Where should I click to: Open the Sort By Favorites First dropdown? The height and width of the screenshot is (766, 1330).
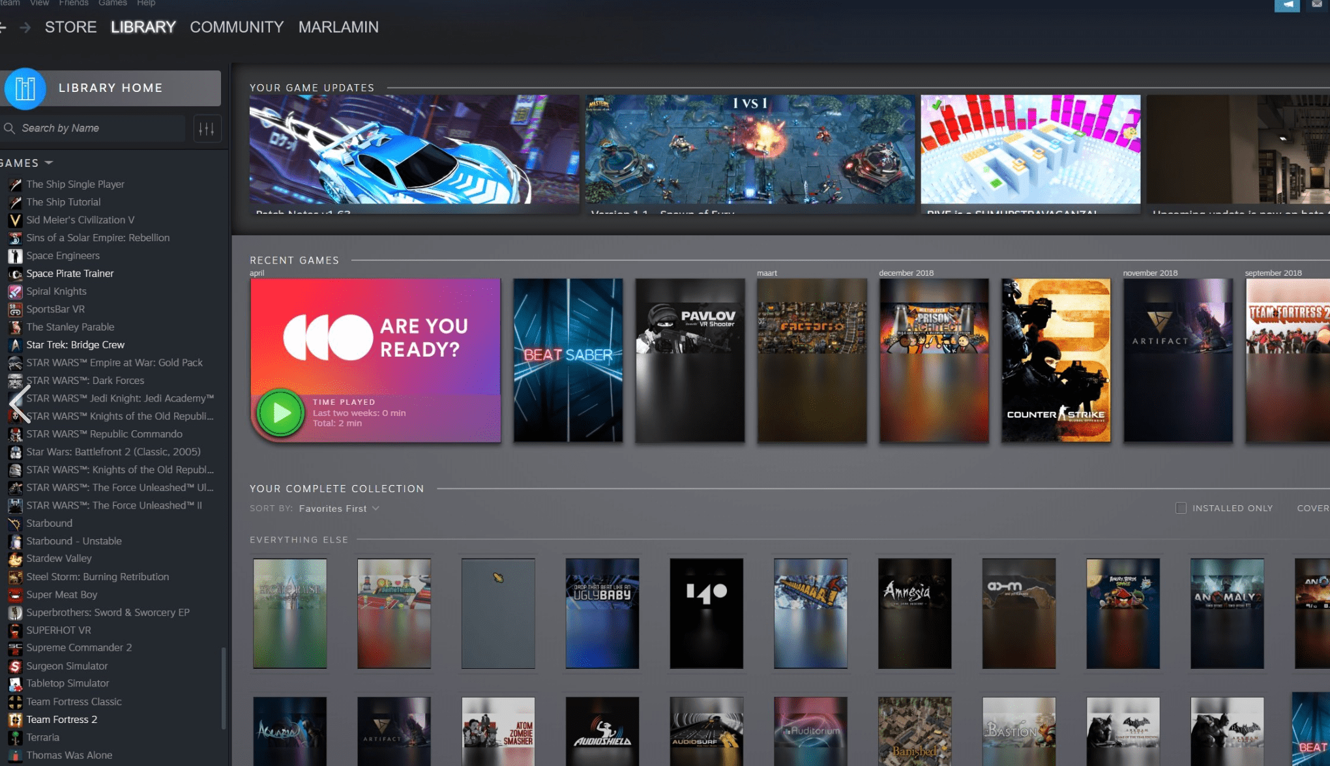coord(338,508)
